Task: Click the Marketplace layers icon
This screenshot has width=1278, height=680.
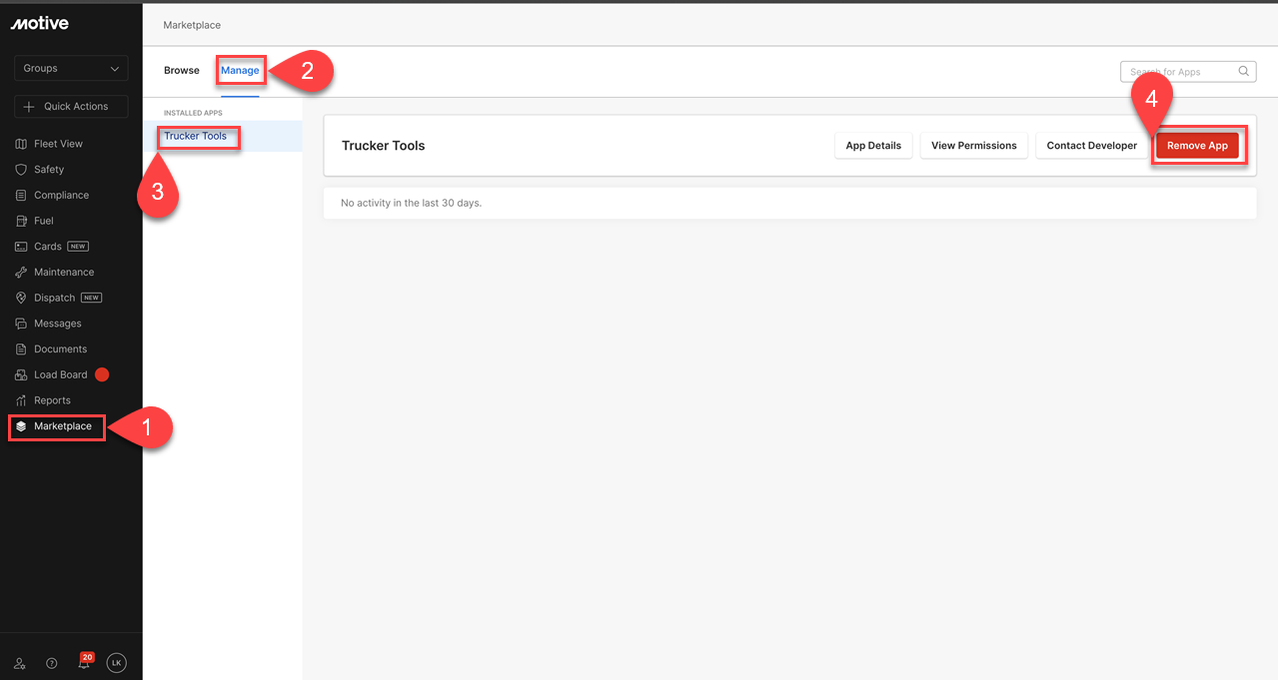Action: (21, 426)
